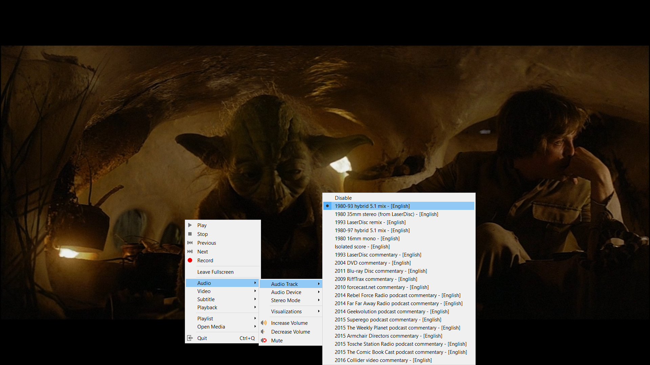Open the Open Media menu entry
The image size is (650, 365).
222,326
